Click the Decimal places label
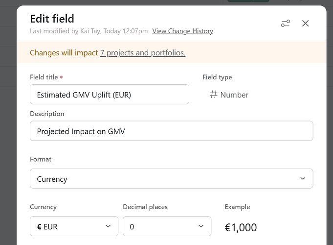 (145, 207)
